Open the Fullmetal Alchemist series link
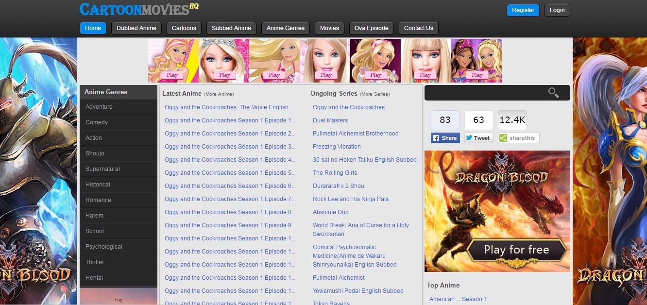Screen dimensions: 647x305 [339, 278]
